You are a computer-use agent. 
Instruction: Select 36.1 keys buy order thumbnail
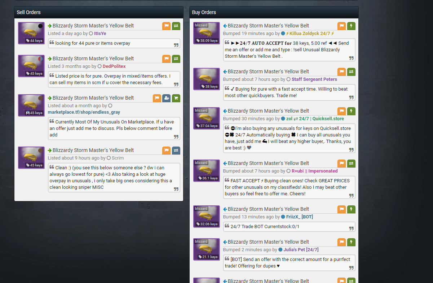click(x=207, y=171)
